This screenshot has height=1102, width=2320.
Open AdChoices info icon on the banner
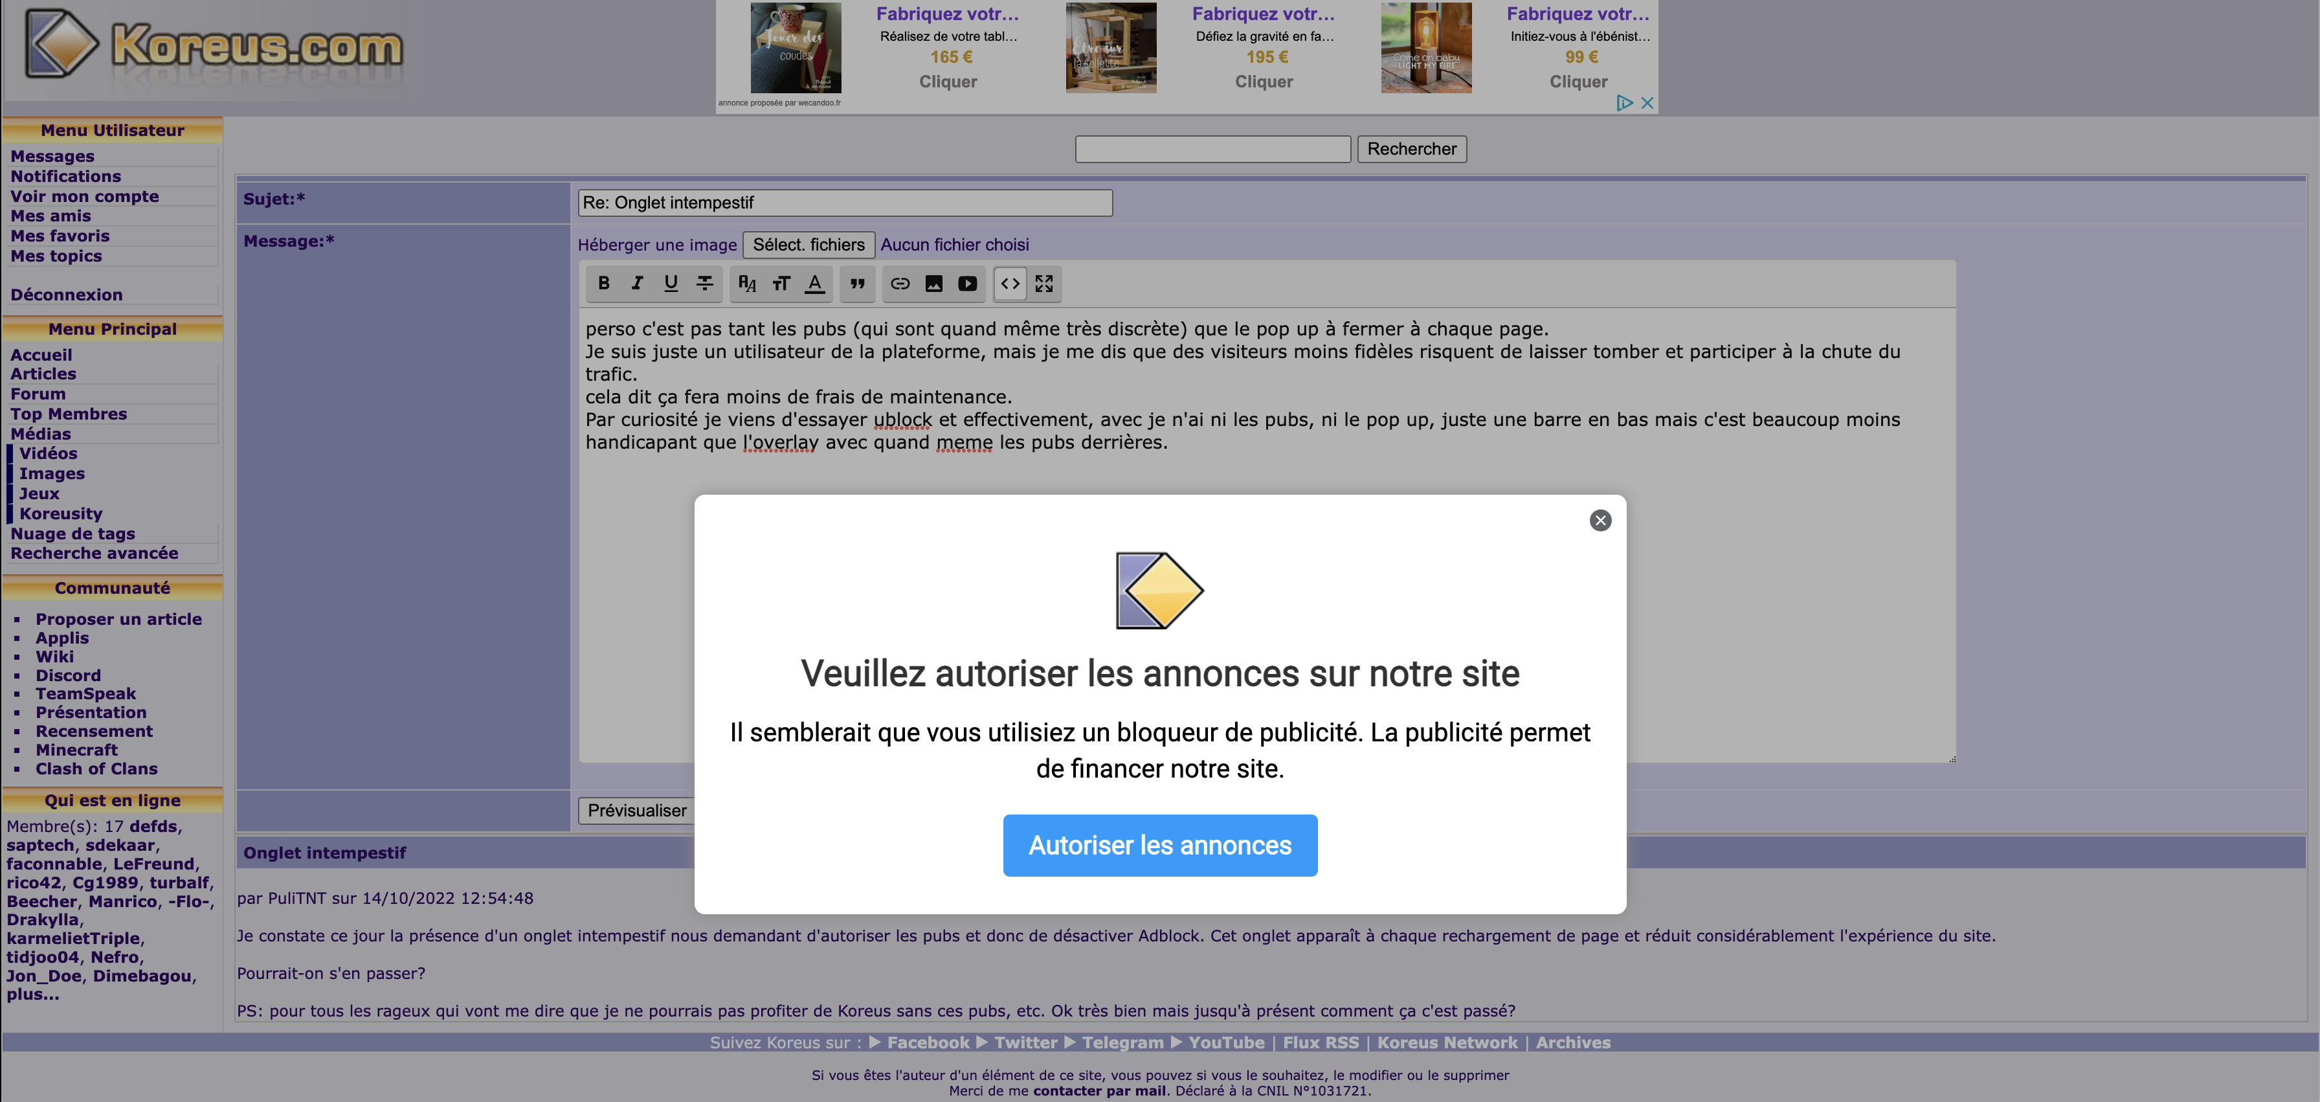tap(1624, 103)
